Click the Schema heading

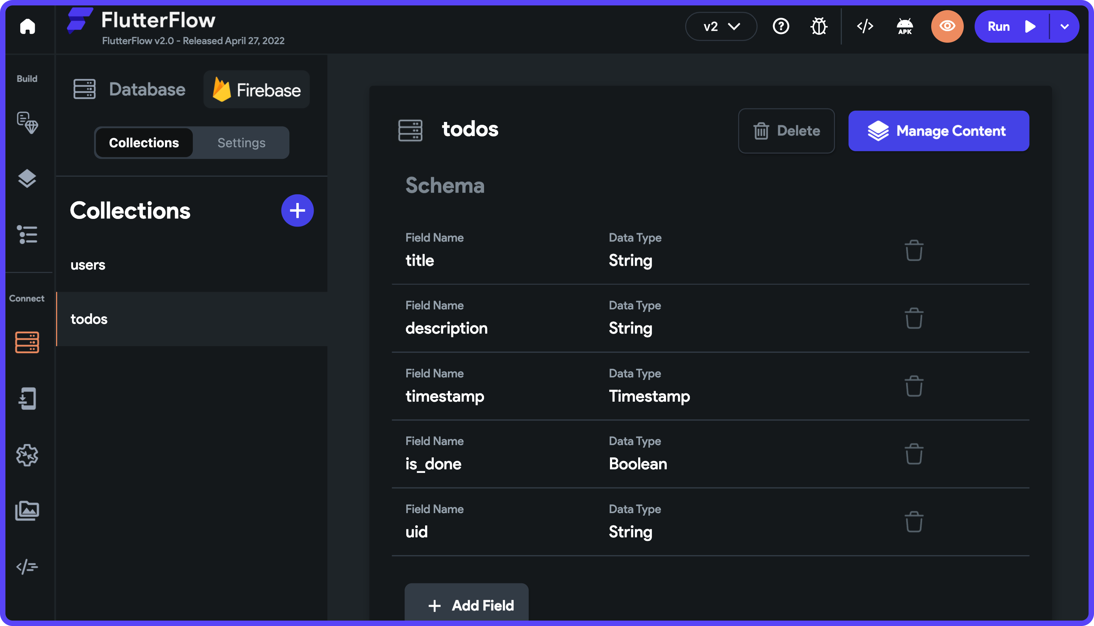tap(445, 185)
